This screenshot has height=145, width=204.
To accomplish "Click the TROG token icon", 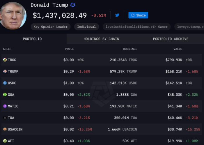I will (x=5, y=60).
